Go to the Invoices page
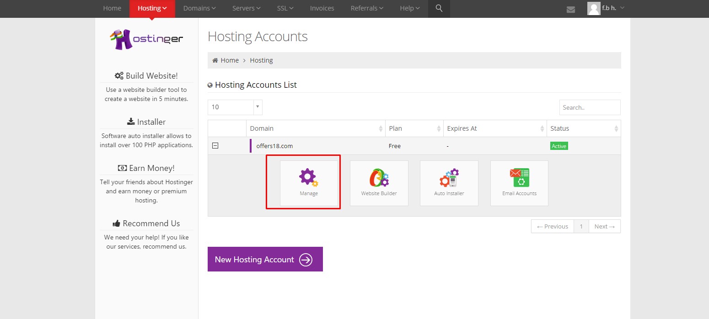The width and height of the screenshot is (709, 319). (322, 8)
